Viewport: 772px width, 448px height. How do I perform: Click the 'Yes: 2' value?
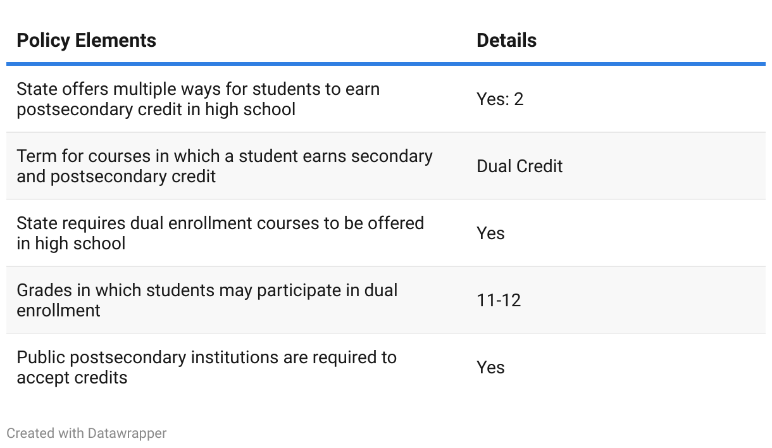tap(500, 99)
